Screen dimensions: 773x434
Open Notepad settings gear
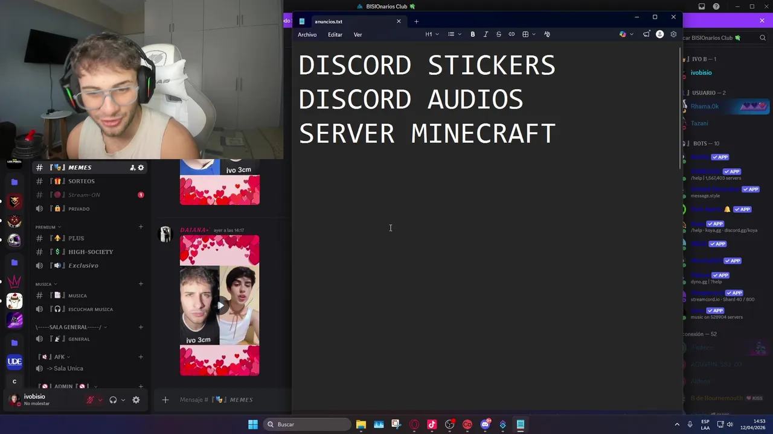coord(673,34)
